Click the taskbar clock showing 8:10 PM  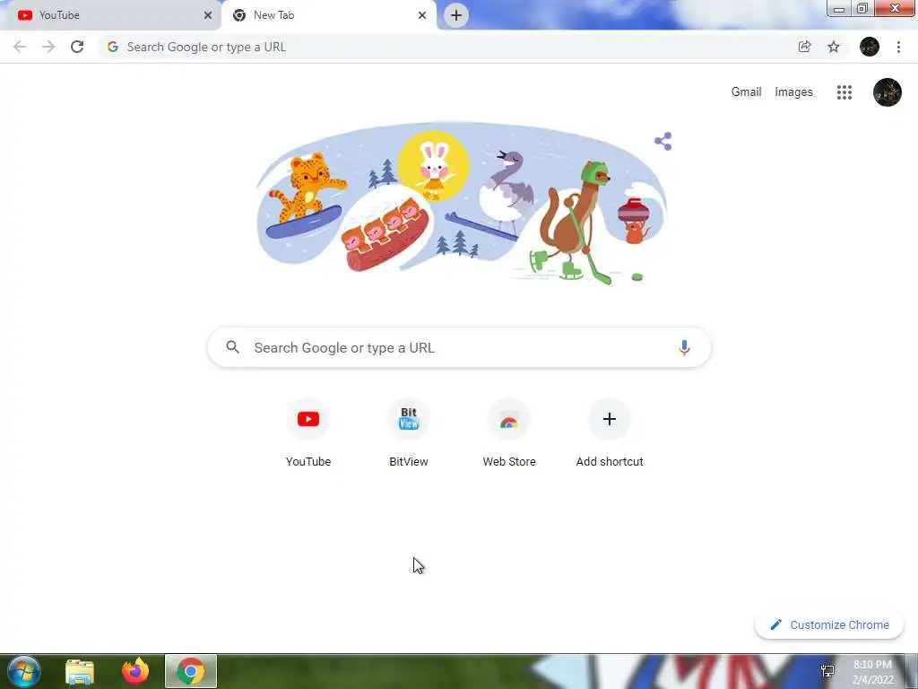[x=872, y=672]
